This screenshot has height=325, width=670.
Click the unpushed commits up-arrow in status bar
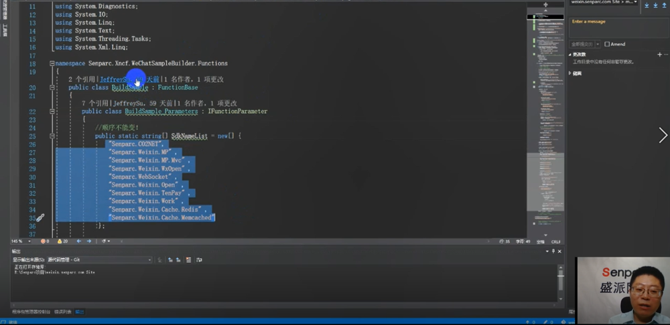pyautogui.click(x=528, y=322)
